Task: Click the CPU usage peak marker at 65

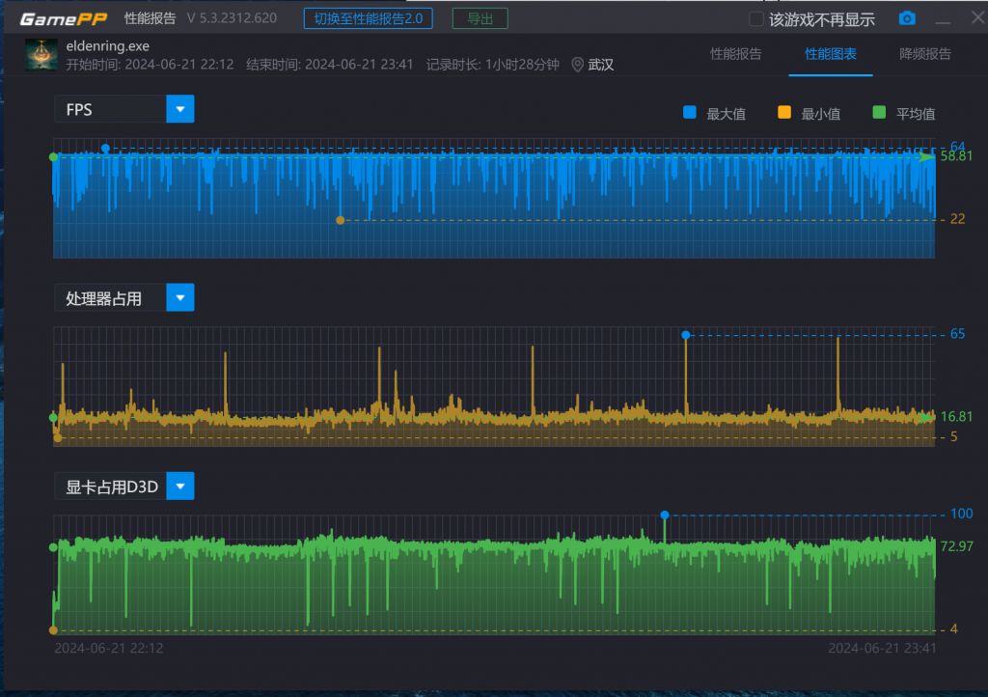Action: pos(686,335)
